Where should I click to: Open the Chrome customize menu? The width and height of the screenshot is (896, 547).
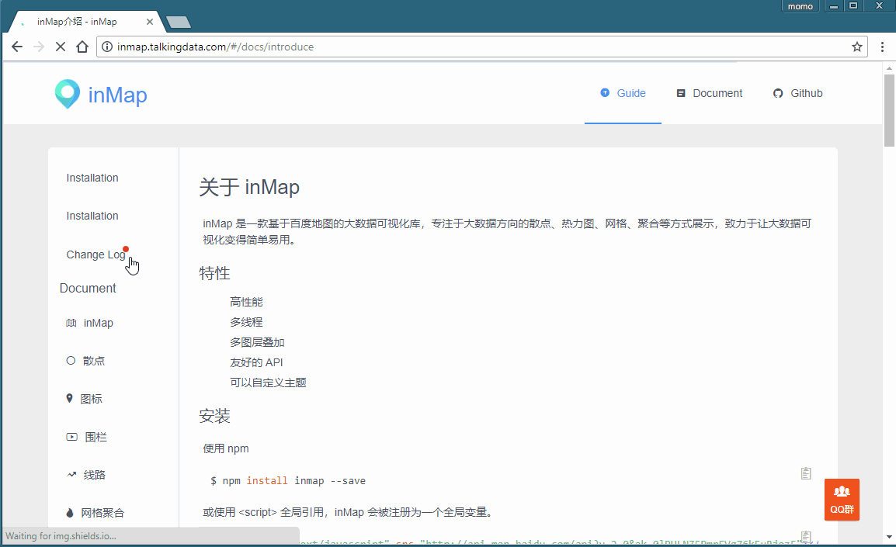tap(882, 47)
